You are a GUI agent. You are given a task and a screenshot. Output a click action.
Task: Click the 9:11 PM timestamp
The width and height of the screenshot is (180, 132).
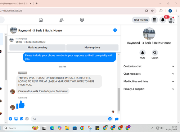62,67
